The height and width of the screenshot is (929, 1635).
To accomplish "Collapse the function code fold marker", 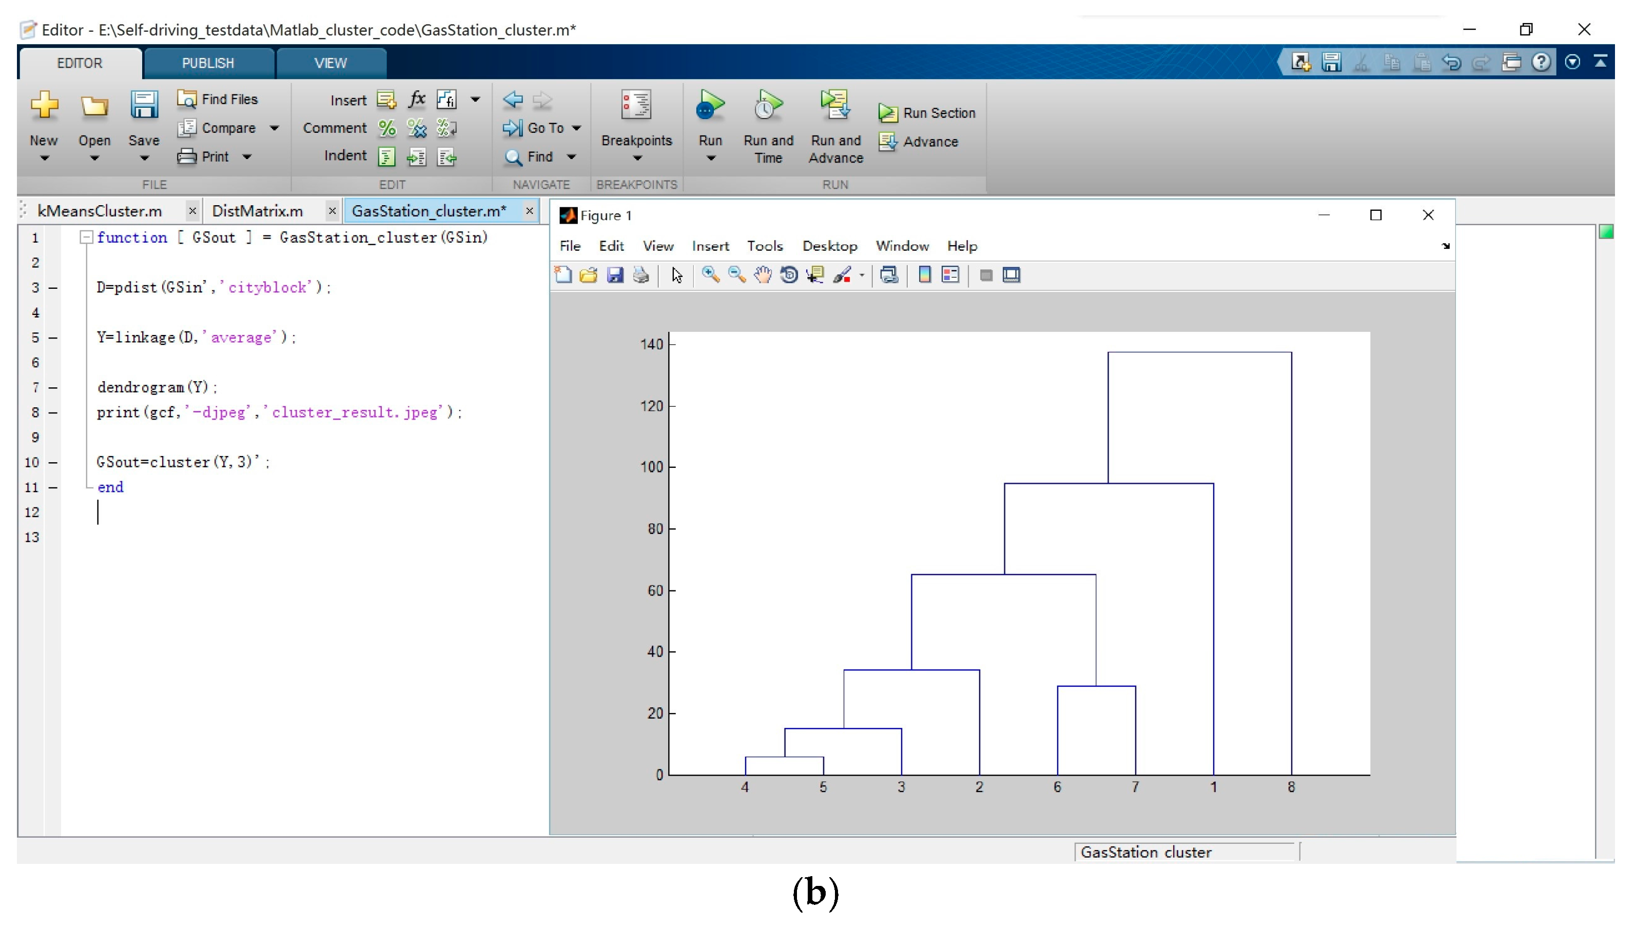I will pos(86,238).
